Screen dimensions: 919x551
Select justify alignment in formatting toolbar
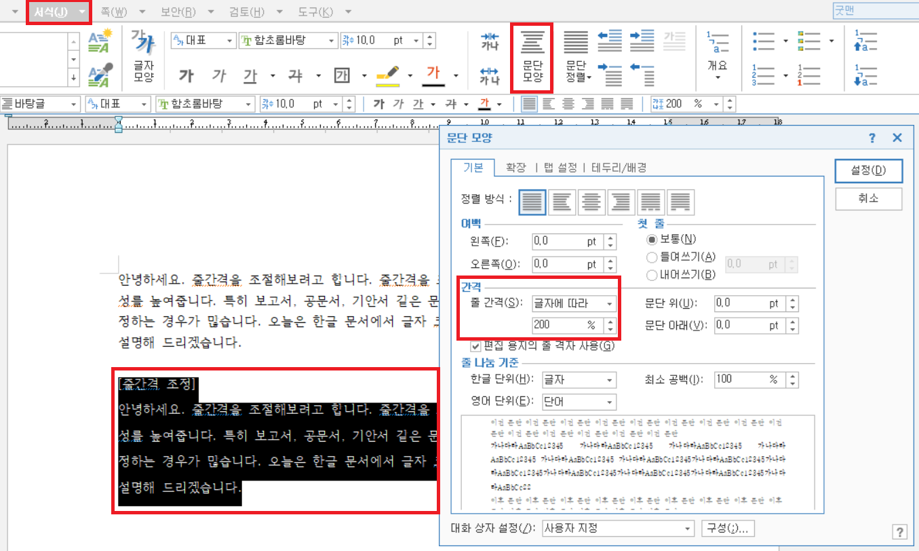pos(528,104)
